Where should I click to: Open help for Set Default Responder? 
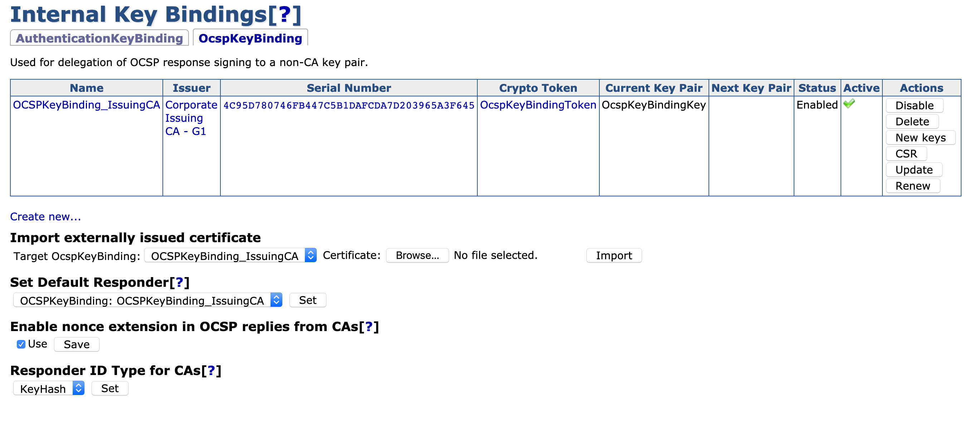[179, 282]
